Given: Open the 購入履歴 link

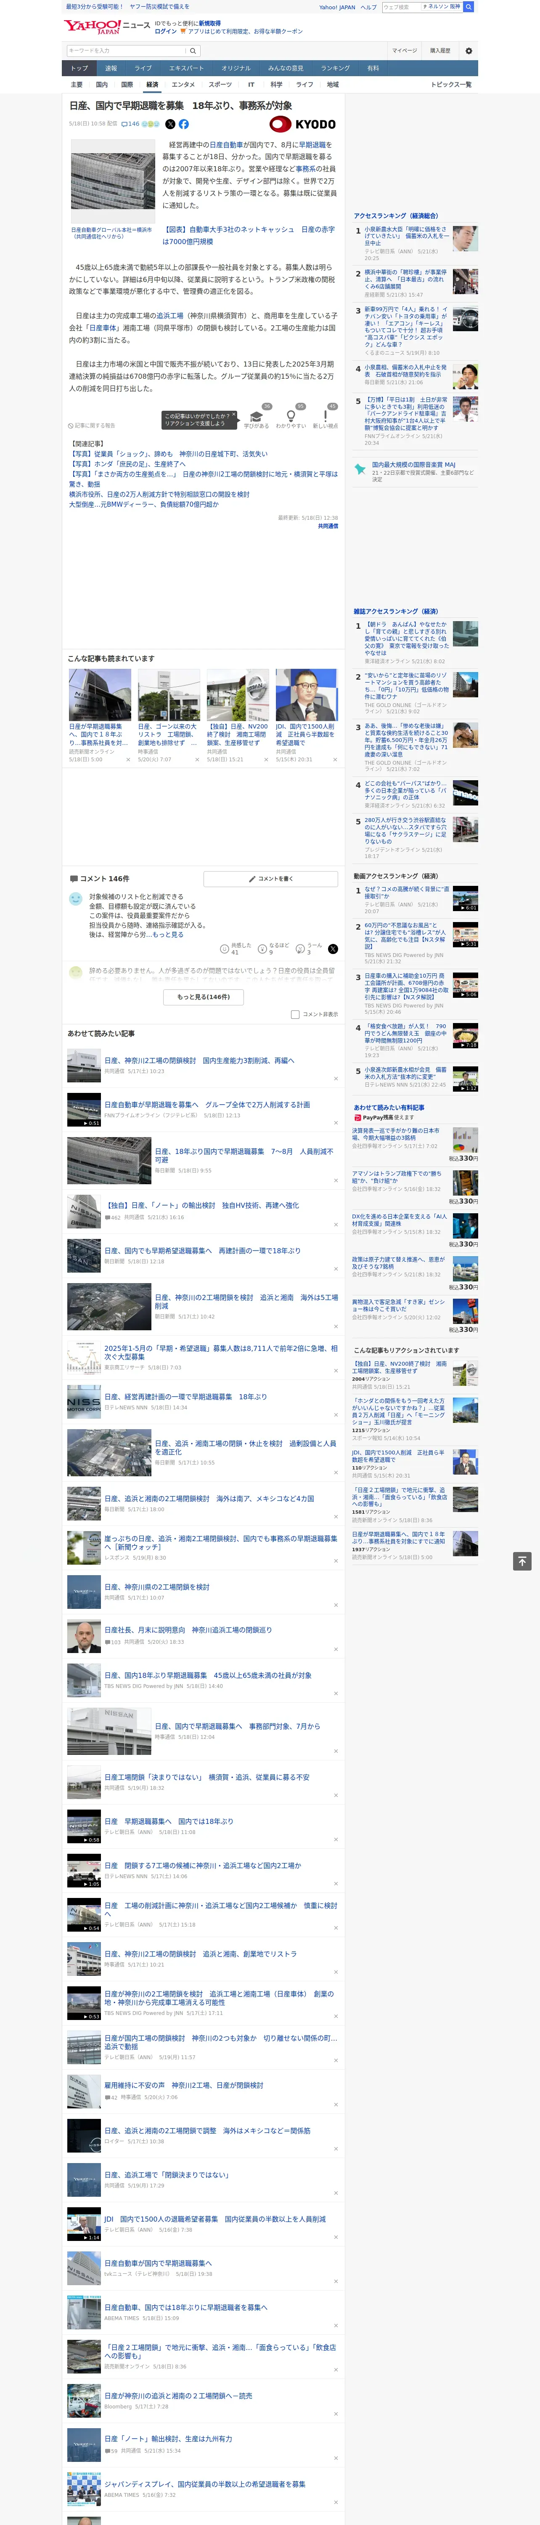Looking at the screenshot, I should [x=440, y=51].
